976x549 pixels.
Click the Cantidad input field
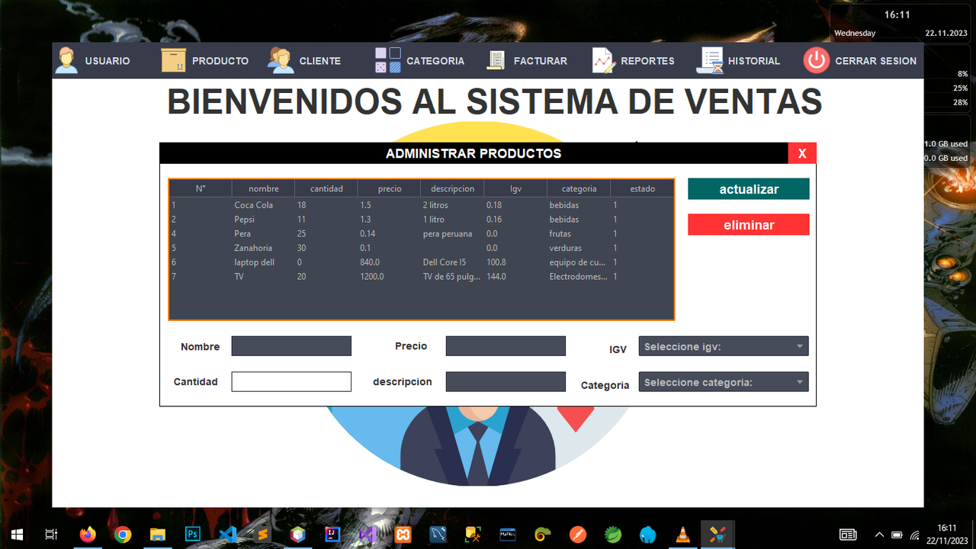click(x=291, y=381)
